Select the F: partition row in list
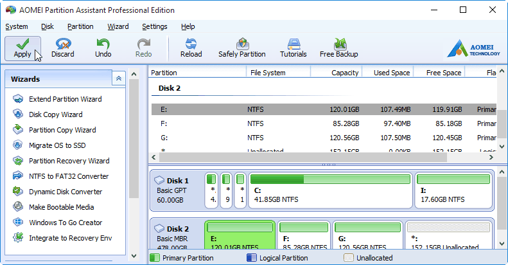The image size is (508, 265). click(324, 123)
